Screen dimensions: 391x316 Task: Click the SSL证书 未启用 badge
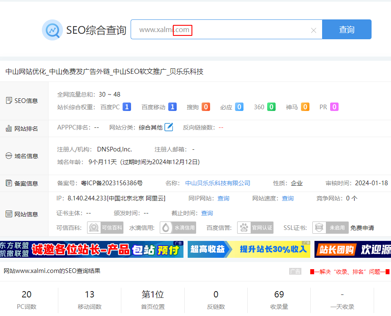[331, 227]
